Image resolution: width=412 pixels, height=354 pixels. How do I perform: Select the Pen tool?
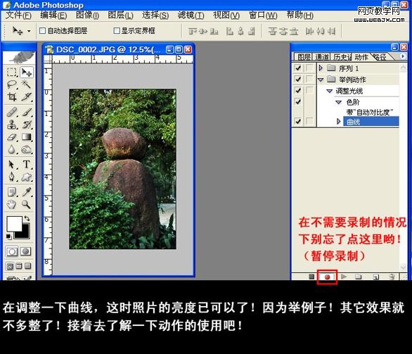coord(12,177)
